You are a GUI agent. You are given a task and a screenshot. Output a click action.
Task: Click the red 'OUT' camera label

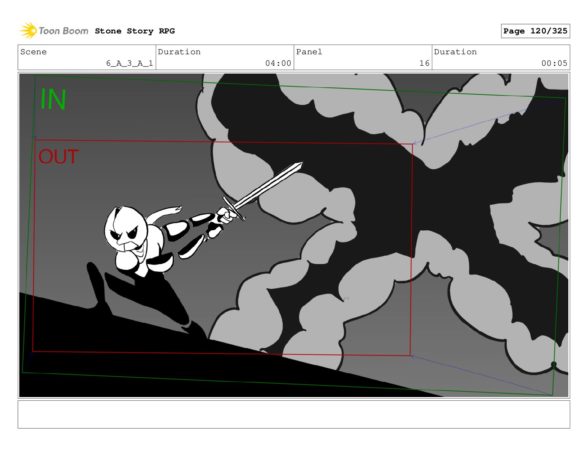click(x=58, y=157)
